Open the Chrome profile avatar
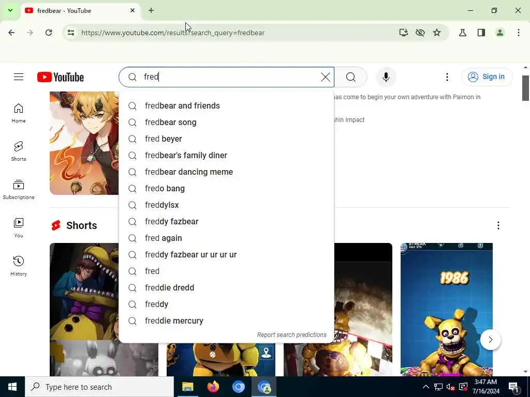The width and height of the screenshot is (530, 397). (x=499, y=33)
